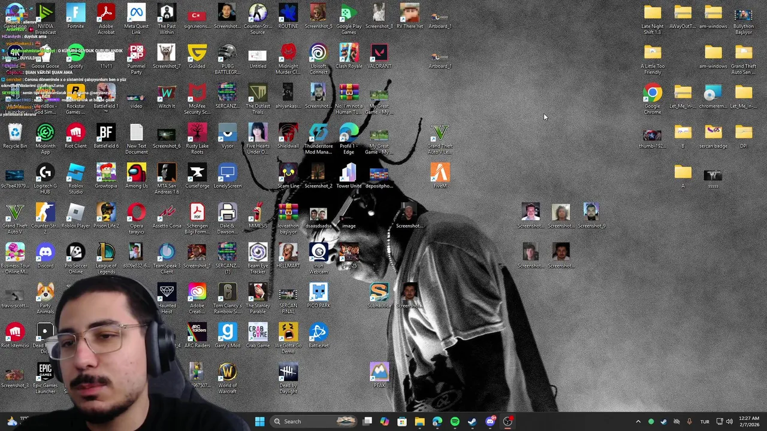This screenshot has height=431, width=767.
Task: Open the Subnautica desktop shortcut
Action: point(379,296)
